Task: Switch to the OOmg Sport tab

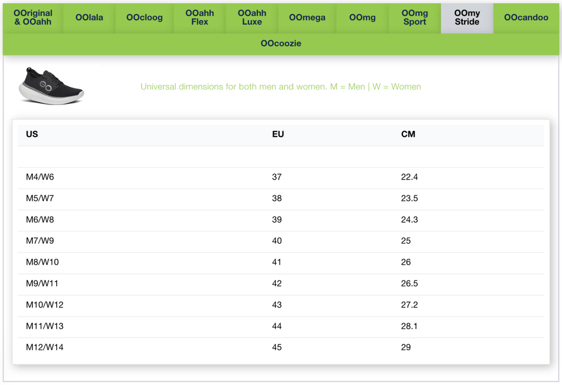Action: point(415,18)
